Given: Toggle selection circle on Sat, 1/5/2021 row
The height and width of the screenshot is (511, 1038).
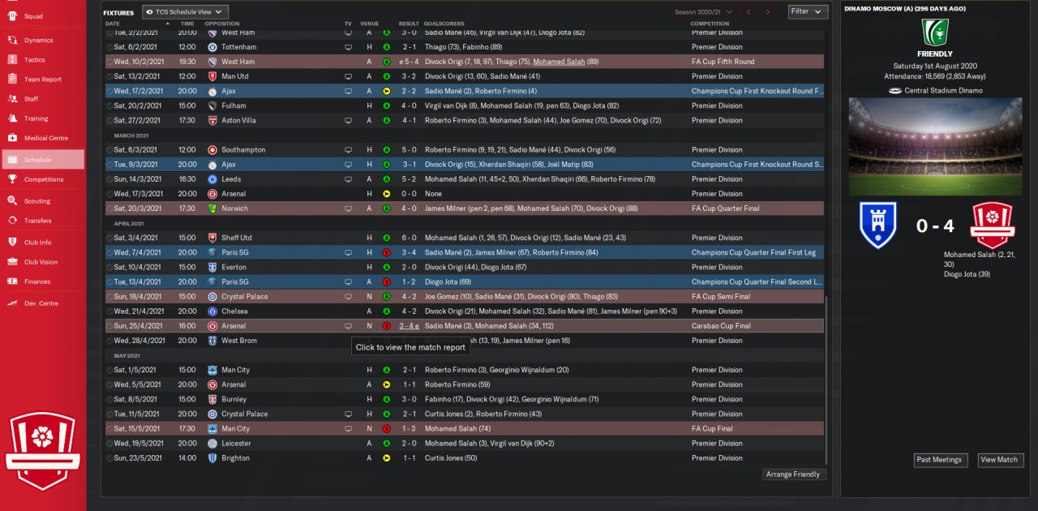Looking at the screenshot, I should tap(109, 370).
